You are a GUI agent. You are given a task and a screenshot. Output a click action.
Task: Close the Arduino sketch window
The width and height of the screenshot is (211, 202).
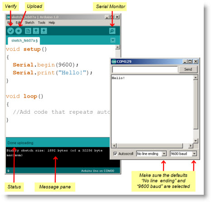tap(117, 17)
